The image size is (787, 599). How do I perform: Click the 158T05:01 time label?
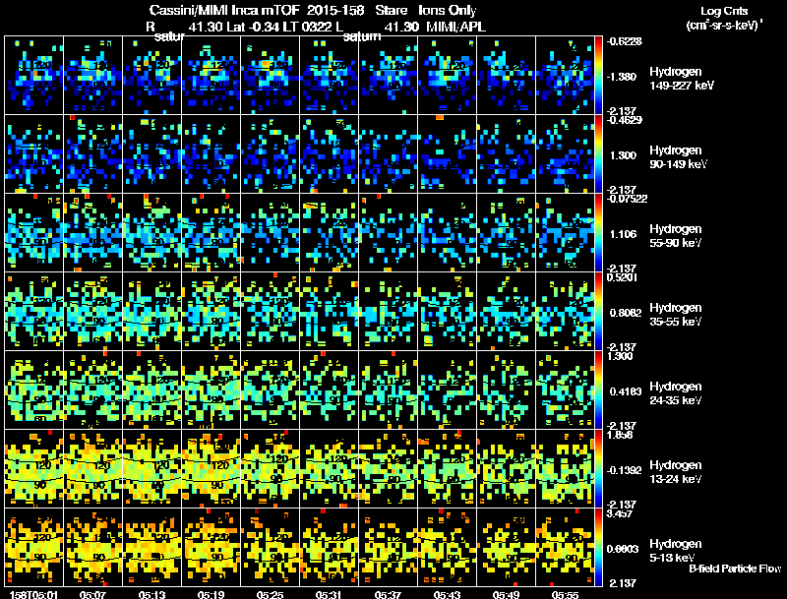click(33, 594)
